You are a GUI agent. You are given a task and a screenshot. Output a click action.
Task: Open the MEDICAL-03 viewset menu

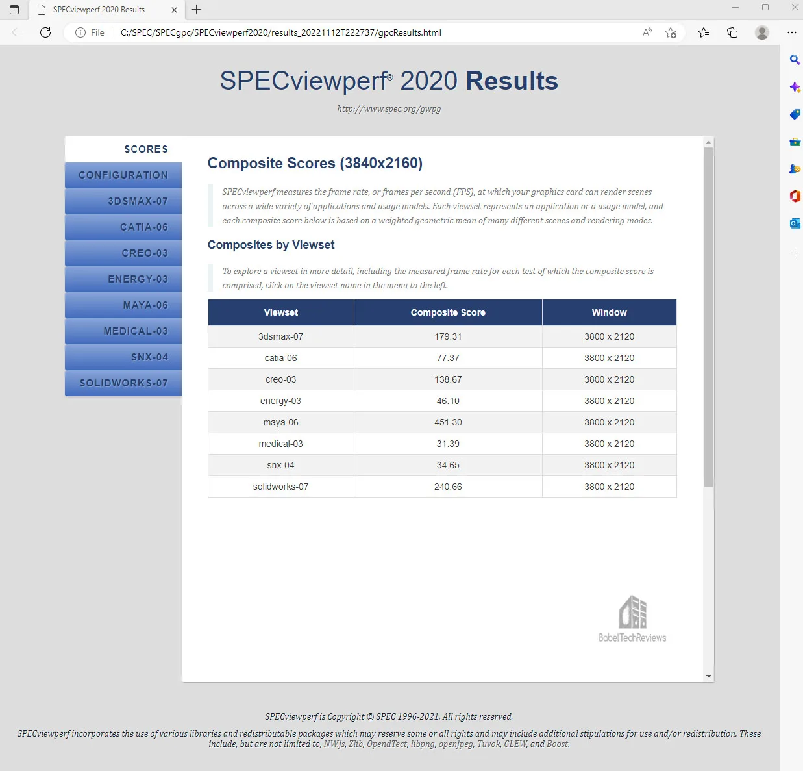tap(123, 331)
